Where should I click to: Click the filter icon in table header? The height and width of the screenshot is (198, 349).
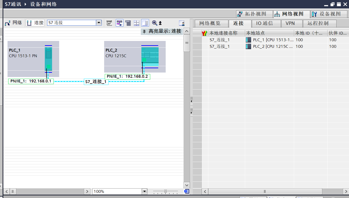(205, 33)
